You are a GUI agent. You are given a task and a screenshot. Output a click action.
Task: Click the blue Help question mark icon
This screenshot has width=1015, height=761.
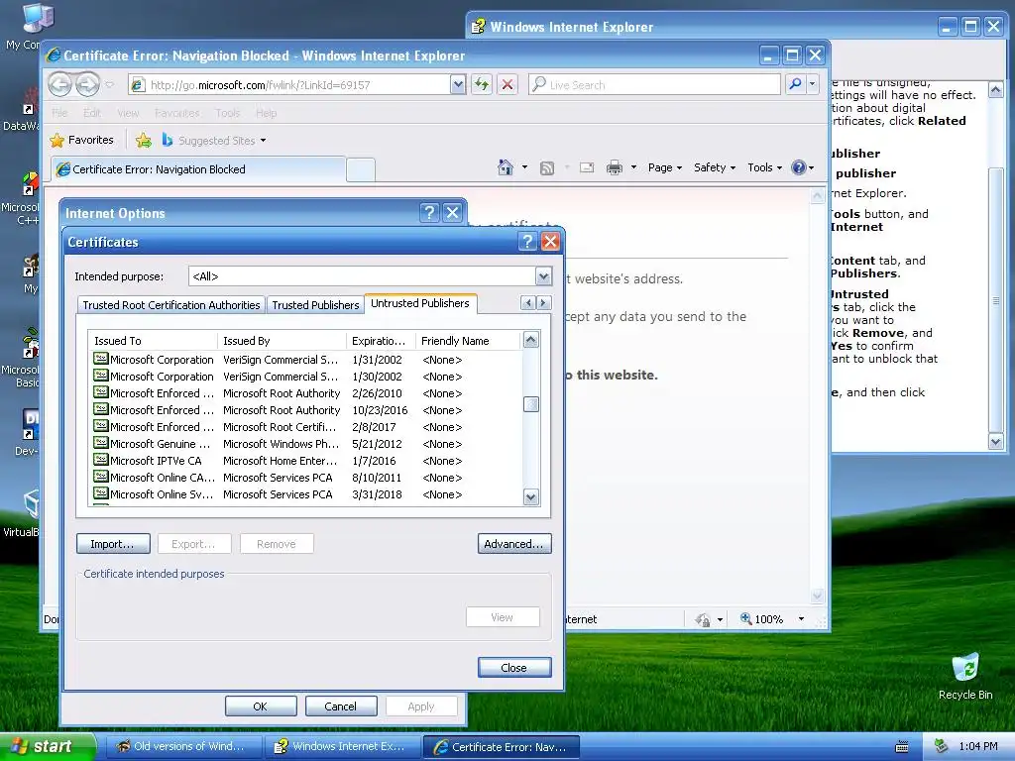[799, 167]
